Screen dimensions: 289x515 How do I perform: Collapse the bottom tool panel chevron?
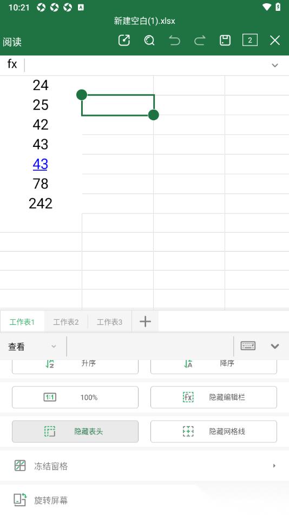coord(275,346)
